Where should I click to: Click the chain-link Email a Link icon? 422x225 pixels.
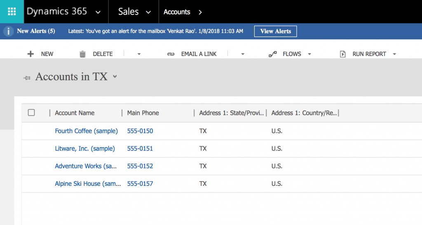point(171,54)
